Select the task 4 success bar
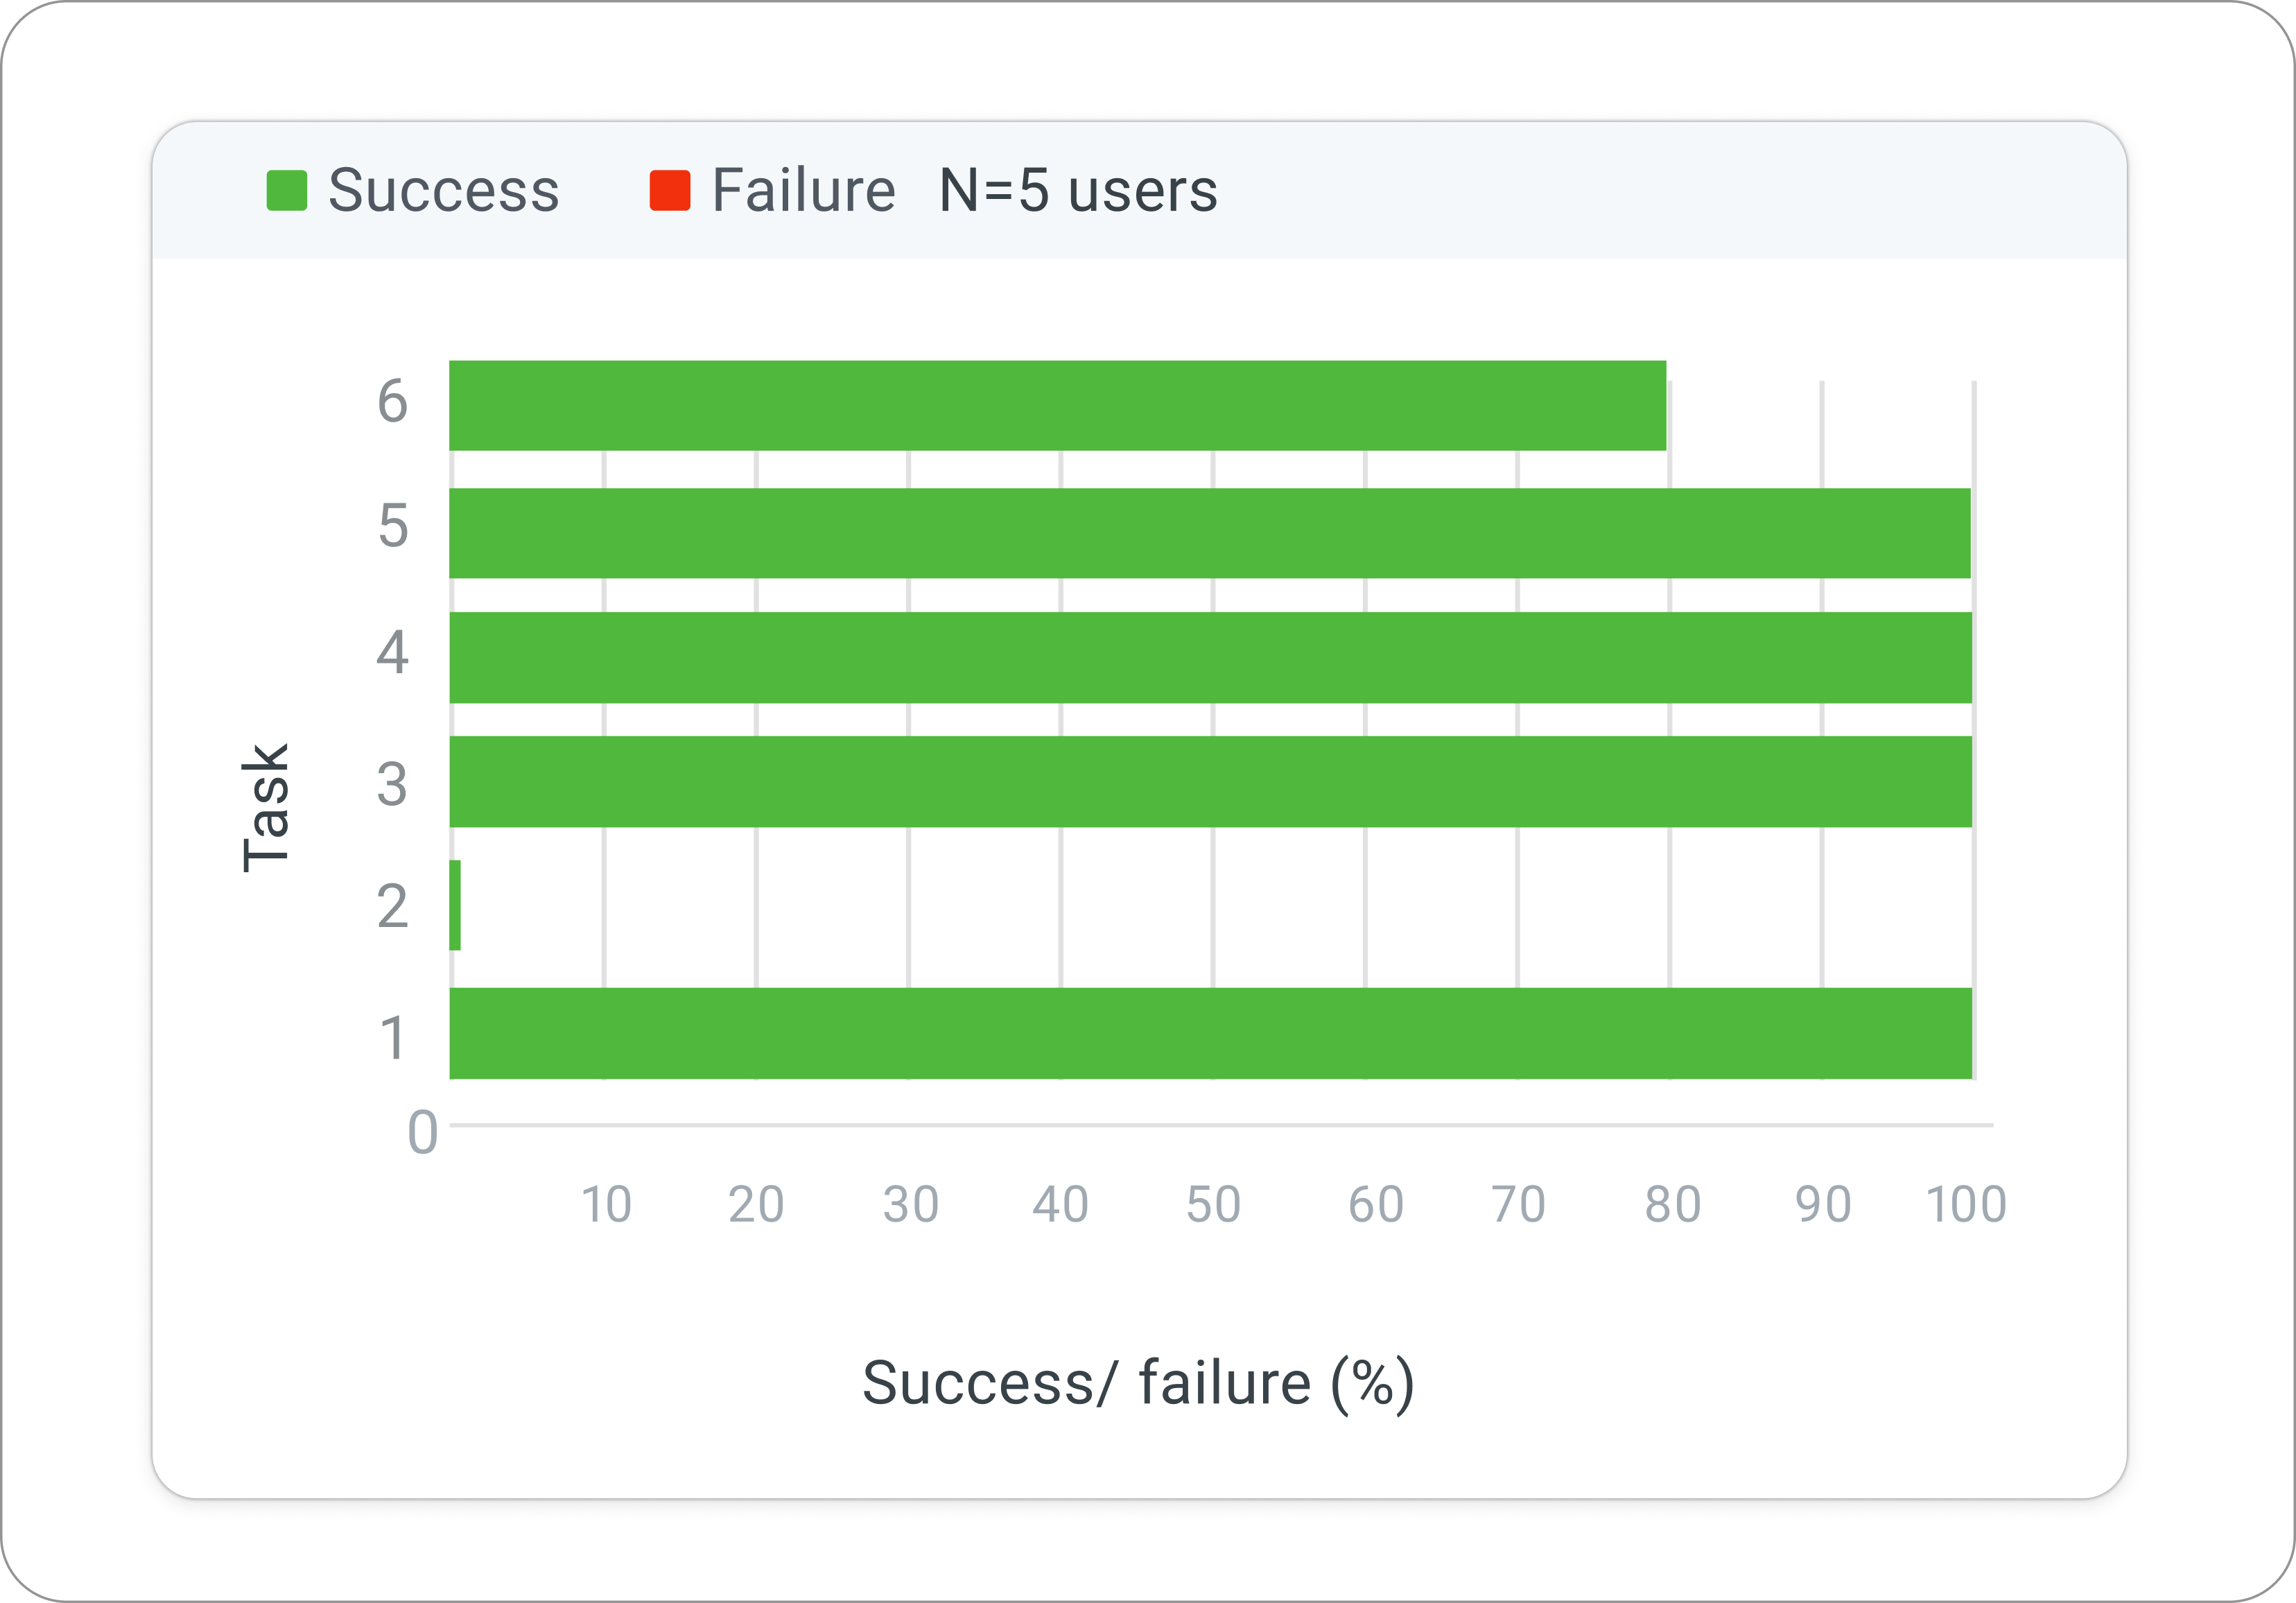Screen dimensions: 2296x1603 [x=1210, y=657]
